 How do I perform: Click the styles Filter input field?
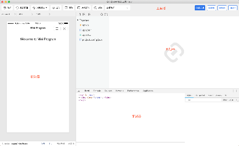click(203, 100)
